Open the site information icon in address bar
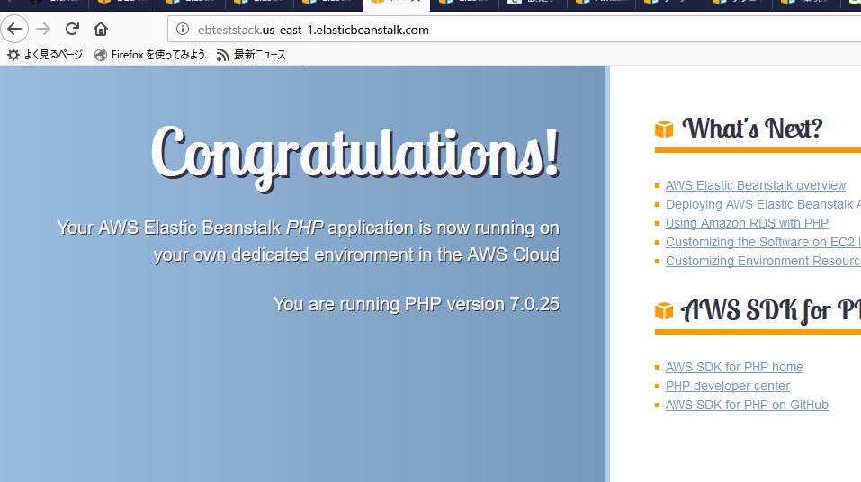 pos(183,30)
